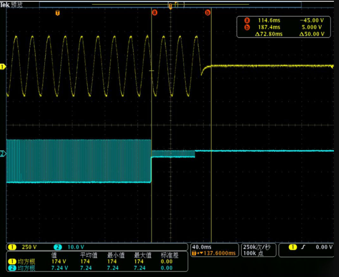The height and width of the screenshot is (277, 339).
Task: Click the 40.0ms timebase readout
Action: (x=202, y=247)
